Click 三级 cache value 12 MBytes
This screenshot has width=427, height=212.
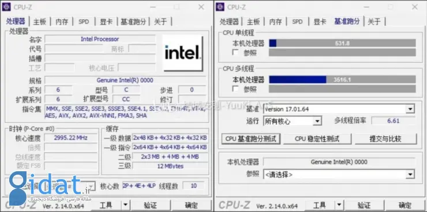click(170, 166)
